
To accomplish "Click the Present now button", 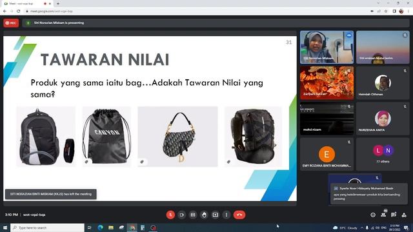I will [x=215, y=215].
